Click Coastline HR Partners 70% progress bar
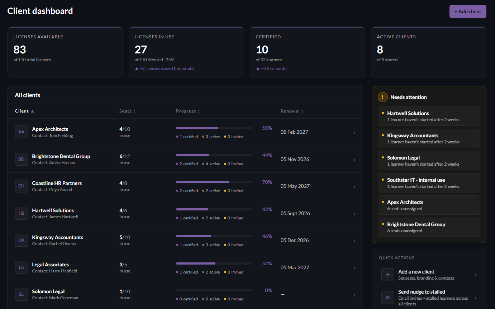Image resolution: width=495 pixels, height=309 pixels. pos(214,182)
